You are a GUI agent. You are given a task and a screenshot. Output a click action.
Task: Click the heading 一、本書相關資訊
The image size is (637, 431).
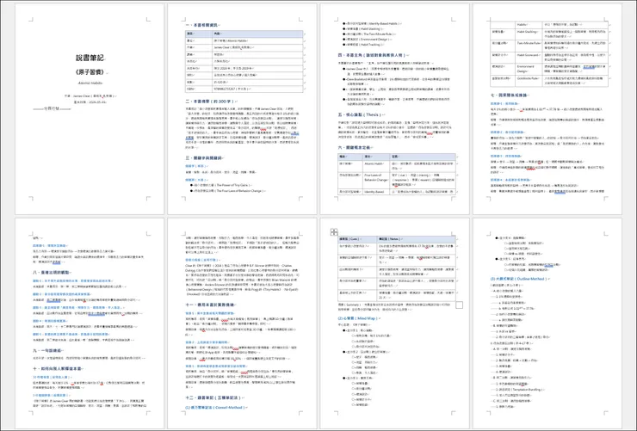tap(202, 25)
